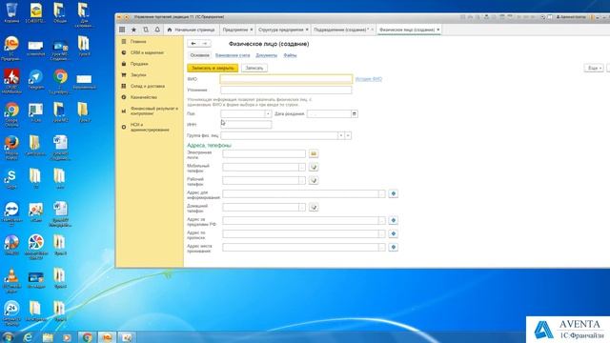Open Recycle Bin (Корзина) desktop icon
610x343 pixels.
point(11,12)
